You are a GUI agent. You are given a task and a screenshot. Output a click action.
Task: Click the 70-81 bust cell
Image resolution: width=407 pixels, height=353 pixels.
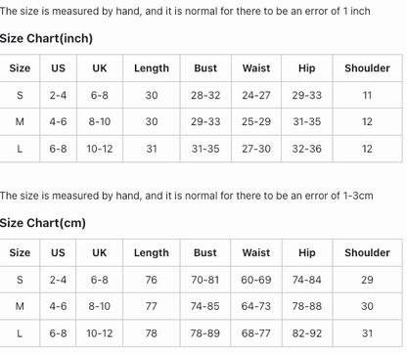(205, 280)
